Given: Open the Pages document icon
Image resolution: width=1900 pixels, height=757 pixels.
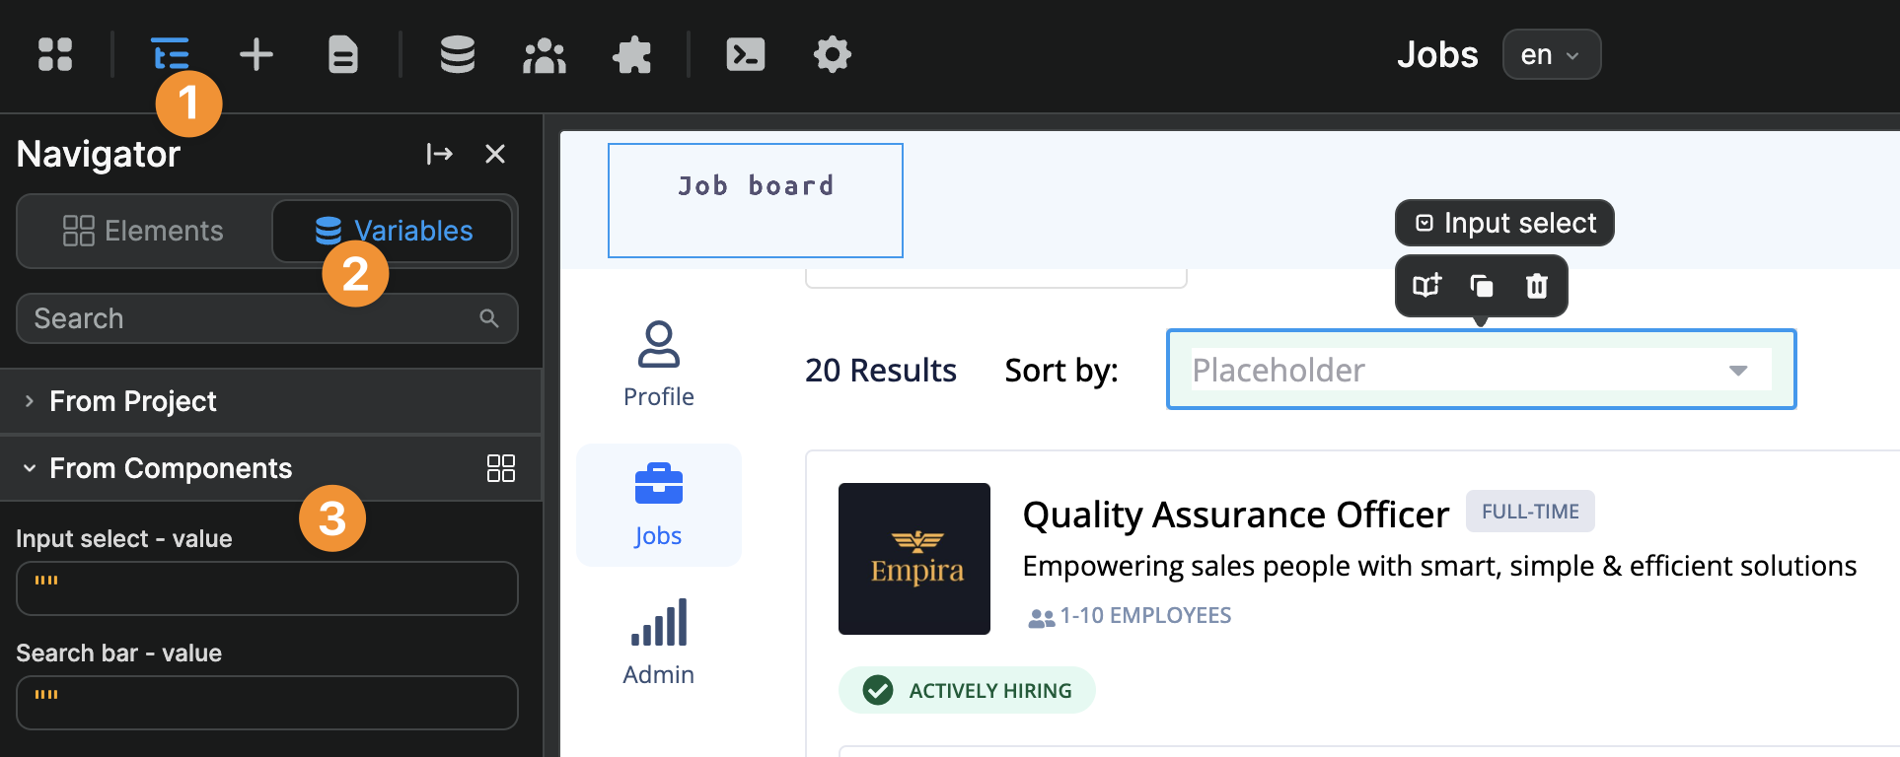Looking at the screenshot, I should click(343, 54).
